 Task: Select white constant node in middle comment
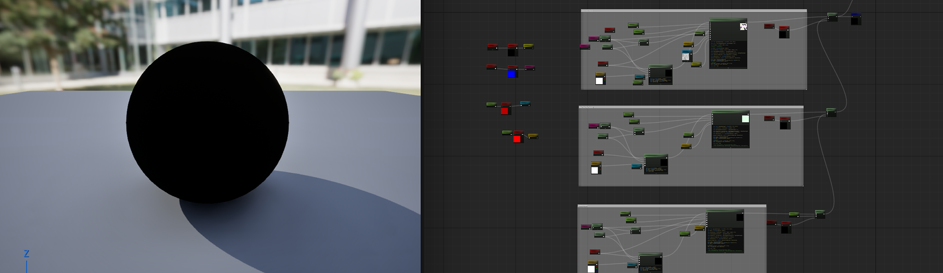pyautogui.click(x=595, y=168)
